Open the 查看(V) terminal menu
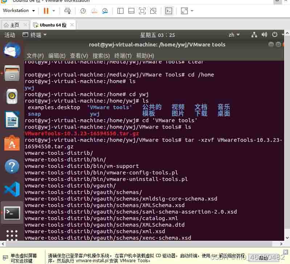 pos(79,55)
